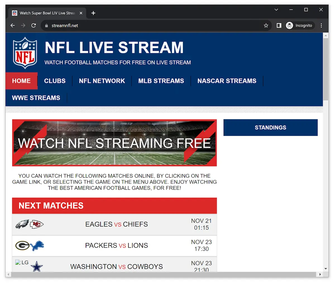The image size is (335, 284).
Task: Click the Incognito profile icon
Action: [289, 25]
